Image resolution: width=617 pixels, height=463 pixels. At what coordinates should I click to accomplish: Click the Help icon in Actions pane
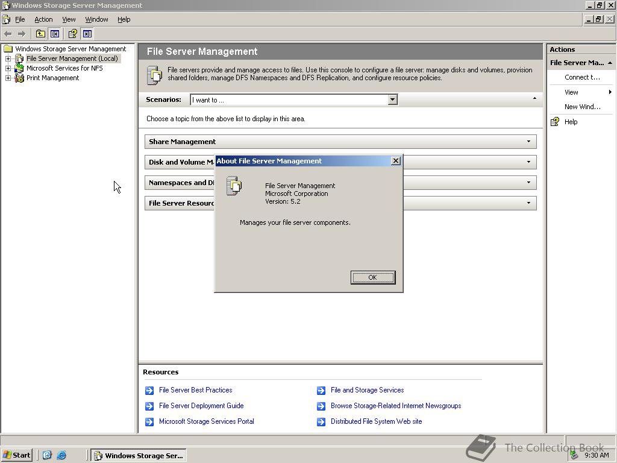click(x=555, y=122)
